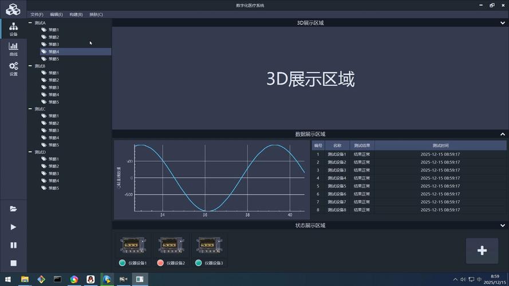
Task: Select item 4 under 测试C
Action: pyautogui.click(x=54, y=138)
